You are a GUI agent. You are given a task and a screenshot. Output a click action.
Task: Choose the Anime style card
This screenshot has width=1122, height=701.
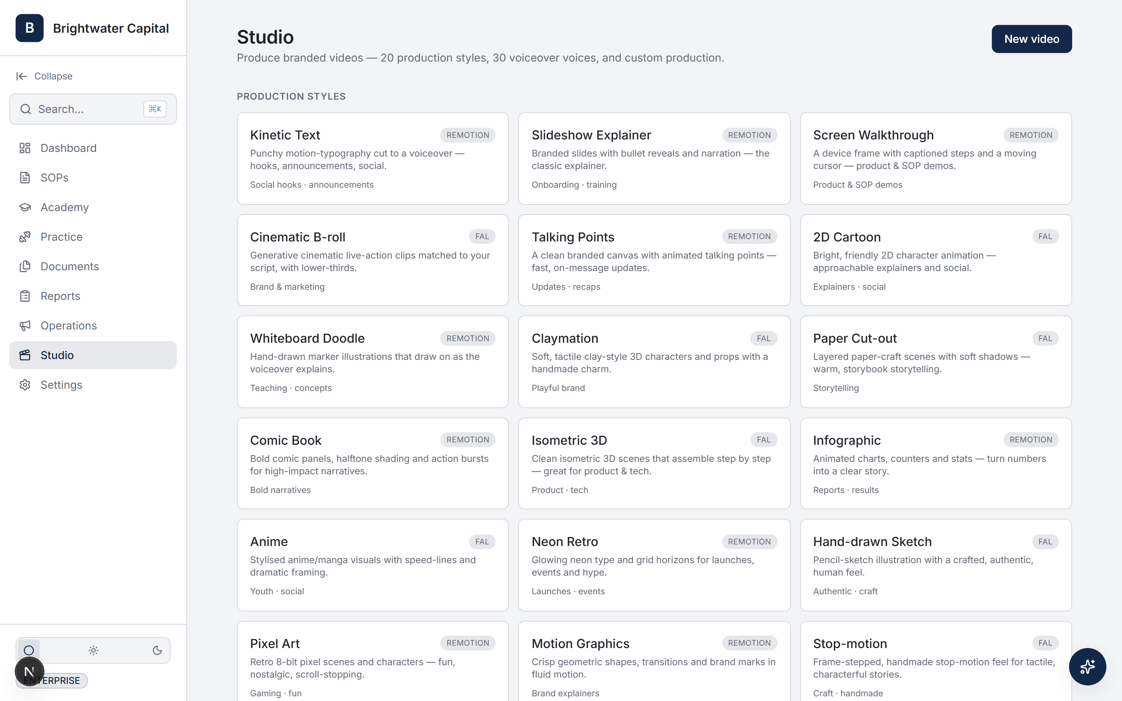point(373,565)
